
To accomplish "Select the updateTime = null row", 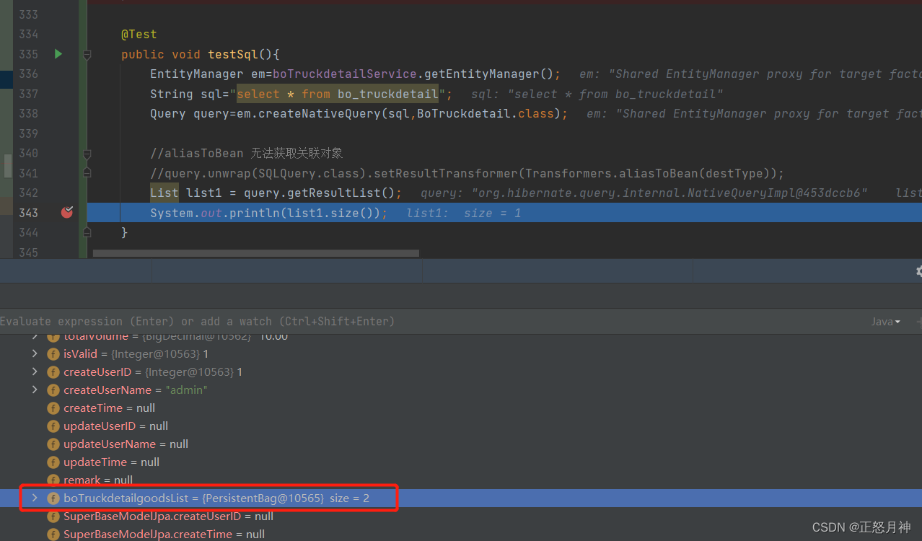I will click(x=461, y=462).
